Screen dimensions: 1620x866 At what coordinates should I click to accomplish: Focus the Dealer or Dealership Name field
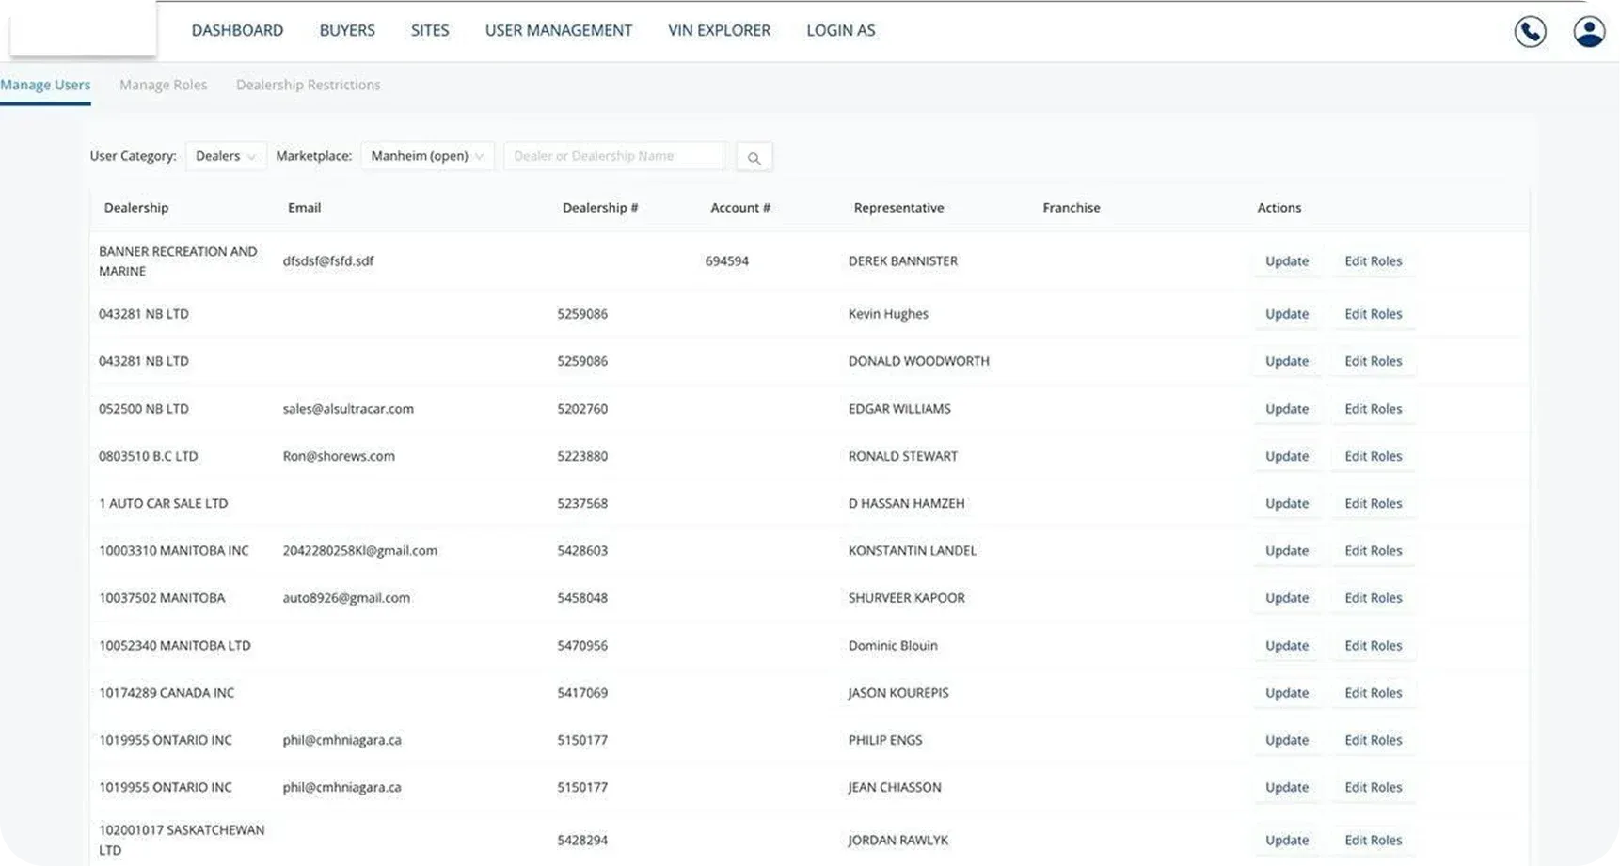pyautogui.click(x=615, y=156)
